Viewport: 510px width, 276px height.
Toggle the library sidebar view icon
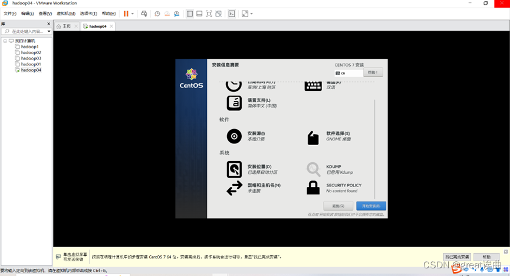(190, 14)
